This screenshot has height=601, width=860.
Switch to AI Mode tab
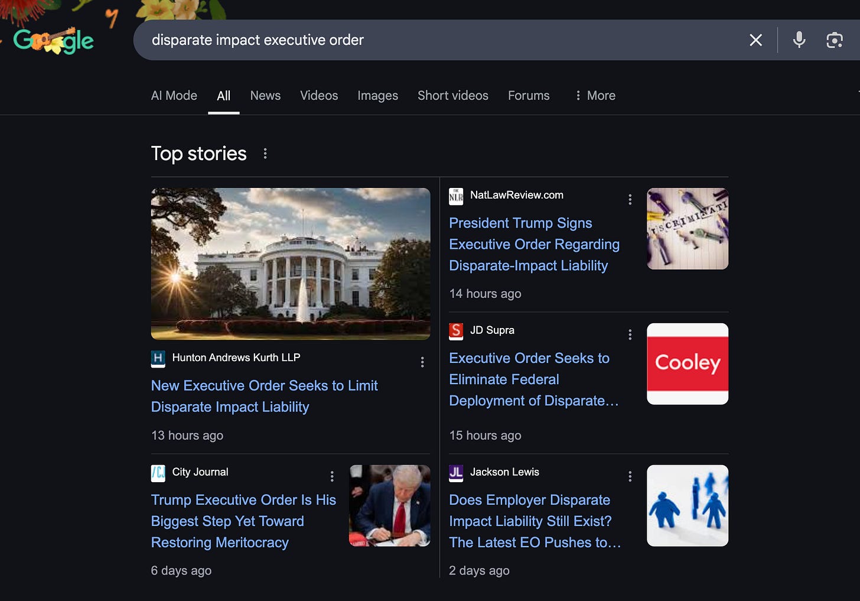click(x=174, y=96)
